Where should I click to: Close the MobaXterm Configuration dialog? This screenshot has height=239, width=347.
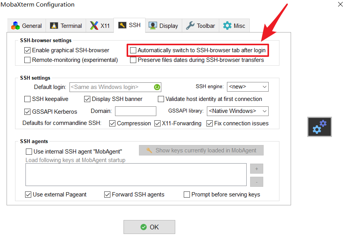(x=340, y=4)
